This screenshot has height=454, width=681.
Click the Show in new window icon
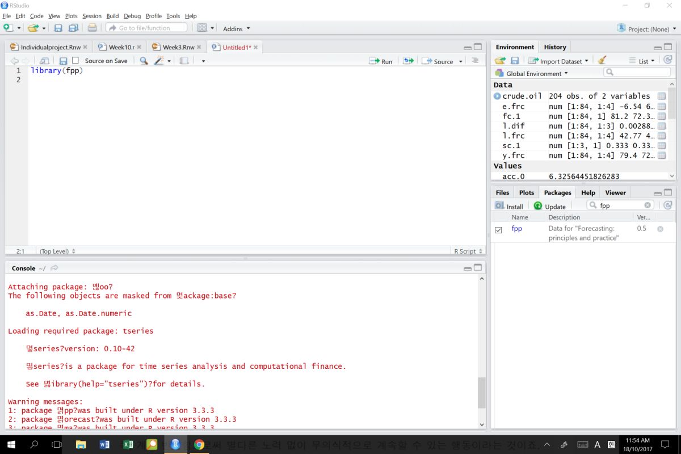(44, 61)
